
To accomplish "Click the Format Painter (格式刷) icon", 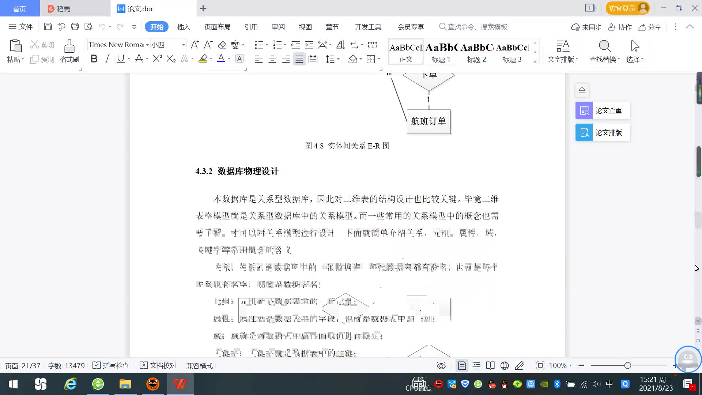I will pyautogui.click(x=69, y=47).
